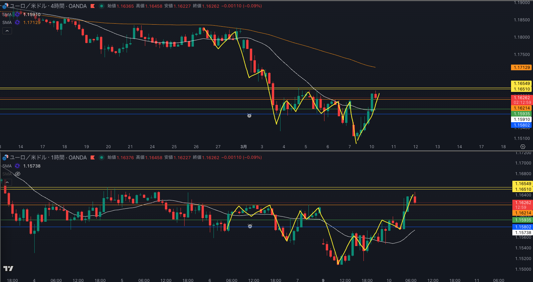Click the red flag icon on the 1-hour chart
Image resolution: width=533 pixels, height=282 pixels.
click(93, 157)
